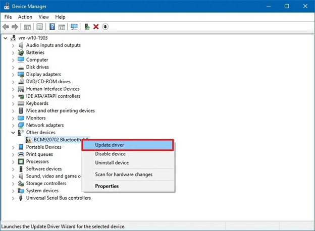Choose Uninstall device from context menu
The width and height of the screenshot is (315, 231).
(128, 163)
